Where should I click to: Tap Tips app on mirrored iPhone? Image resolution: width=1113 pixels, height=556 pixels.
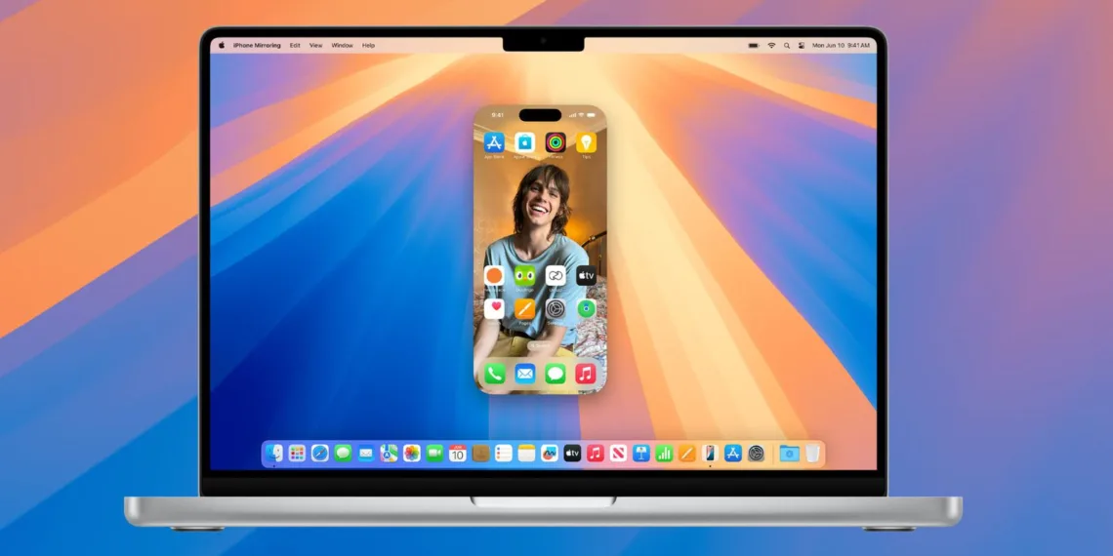coord(587,142)
